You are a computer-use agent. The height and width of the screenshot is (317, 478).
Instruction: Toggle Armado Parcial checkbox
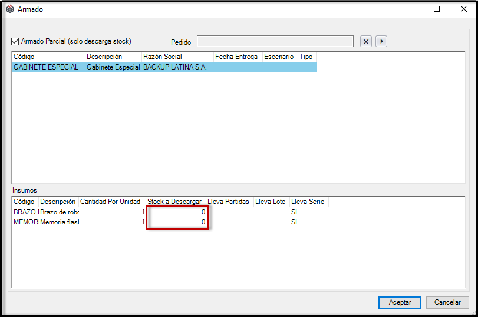tap(15, 41)
